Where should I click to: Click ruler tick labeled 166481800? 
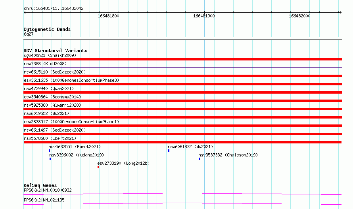point(108,16)
